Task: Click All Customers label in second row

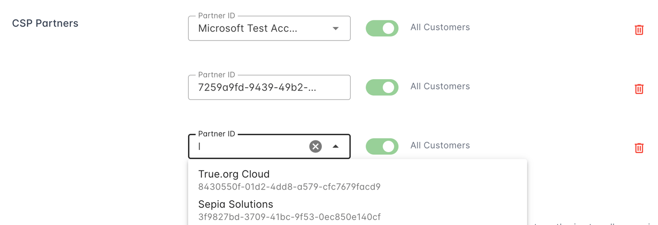Action: coord(440,86)
